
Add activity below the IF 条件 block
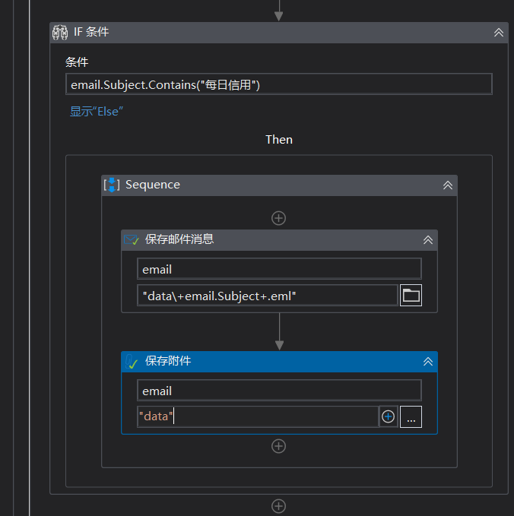point(278,506)
